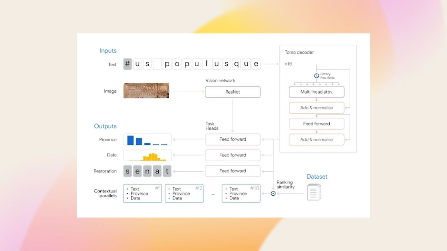Click the Multi-head attn. block
The height and width of the screenshot is (251, 447).
317,92
